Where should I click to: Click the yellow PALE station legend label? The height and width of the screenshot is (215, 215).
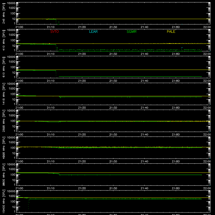click(171, 31)
